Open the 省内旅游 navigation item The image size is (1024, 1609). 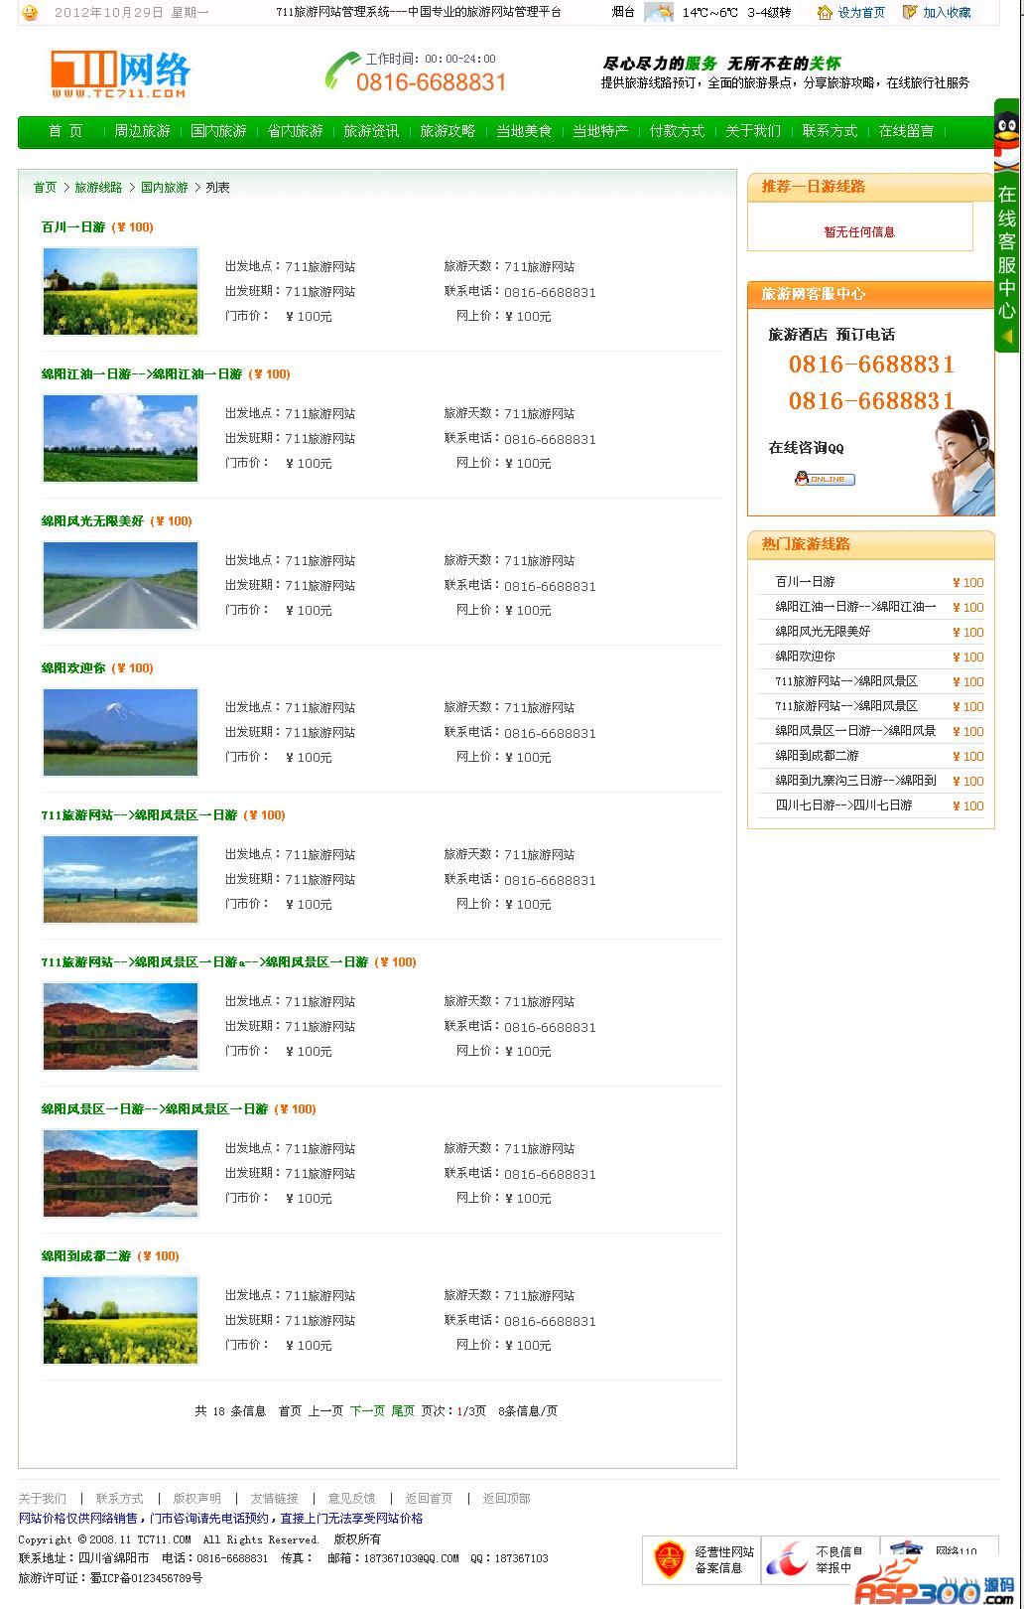point(295,131)
